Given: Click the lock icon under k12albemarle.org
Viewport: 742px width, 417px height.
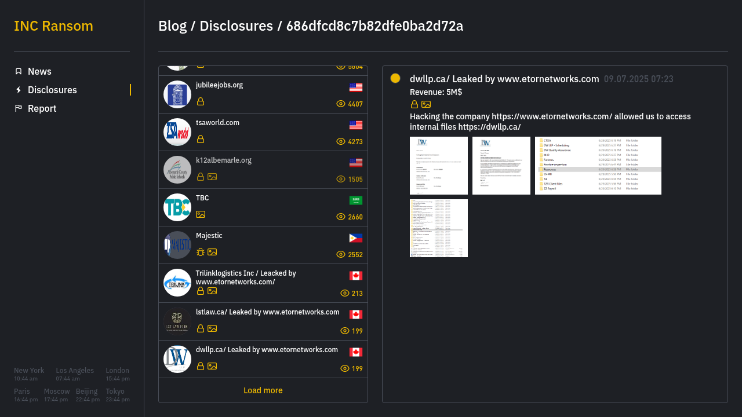Looking at the screenshot, I should tap(201, 177).
